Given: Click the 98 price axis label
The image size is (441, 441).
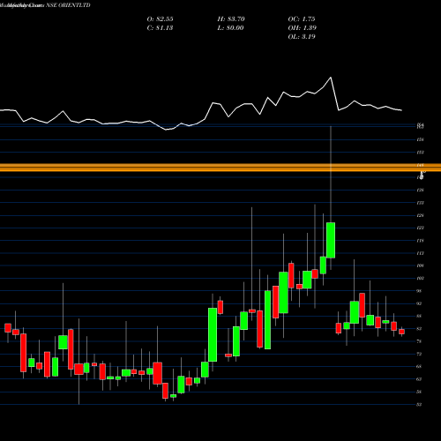Looking at the screenshot, I should [419, 291].
